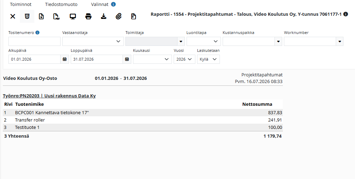Select the HTML output format icon
This screenshot has height=179, width=355.
click(27, 16)
